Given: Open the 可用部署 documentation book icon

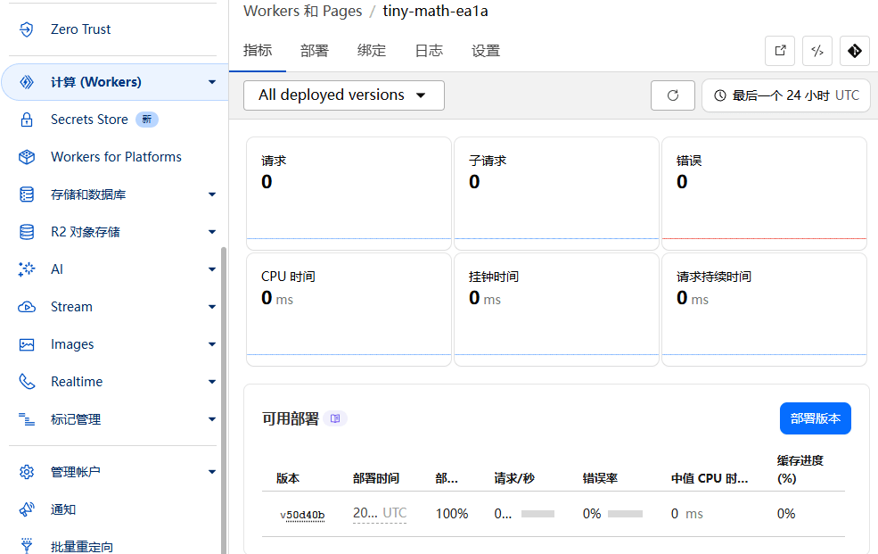Looking at the screenshot, I should pos(335,418).
